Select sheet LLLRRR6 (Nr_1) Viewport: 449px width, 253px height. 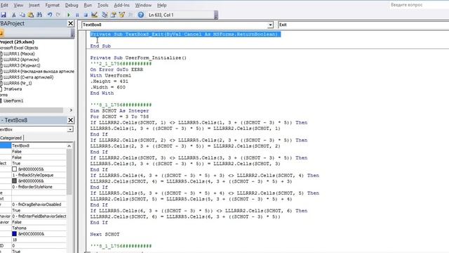coord(18,83)
